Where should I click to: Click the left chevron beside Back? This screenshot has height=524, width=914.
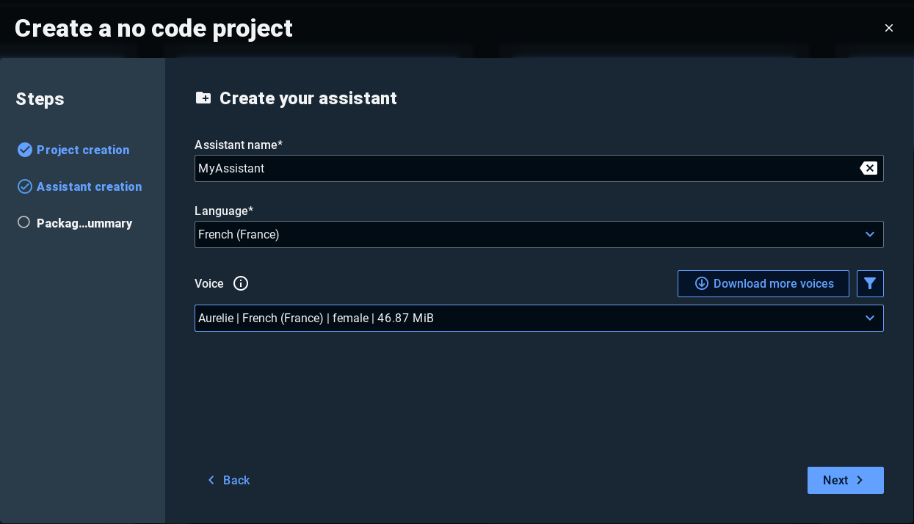coord(211,480)
